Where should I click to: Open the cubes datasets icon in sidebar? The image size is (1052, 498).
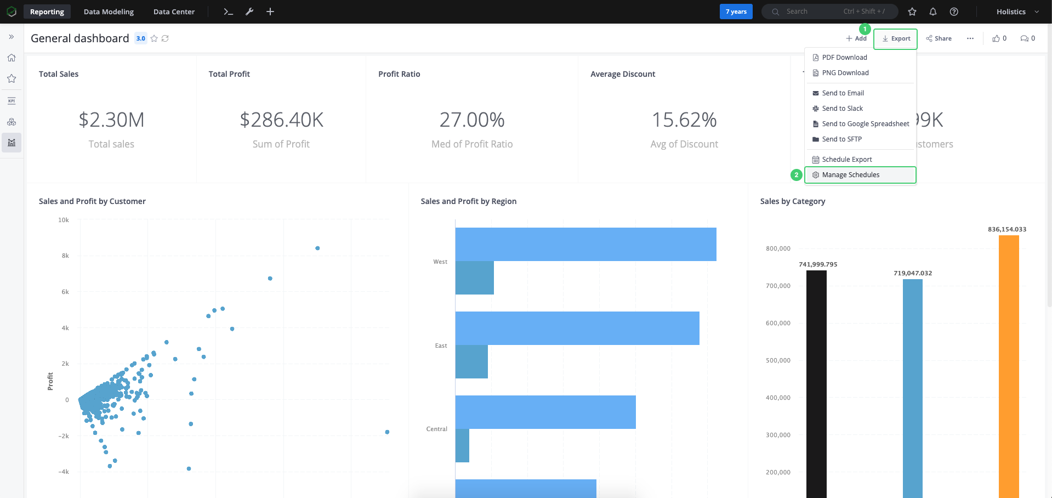(12, 122)
